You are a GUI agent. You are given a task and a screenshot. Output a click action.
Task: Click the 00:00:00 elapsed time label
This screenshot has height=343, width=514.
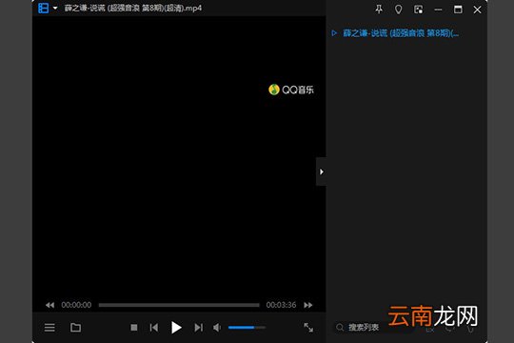[76, 305]
